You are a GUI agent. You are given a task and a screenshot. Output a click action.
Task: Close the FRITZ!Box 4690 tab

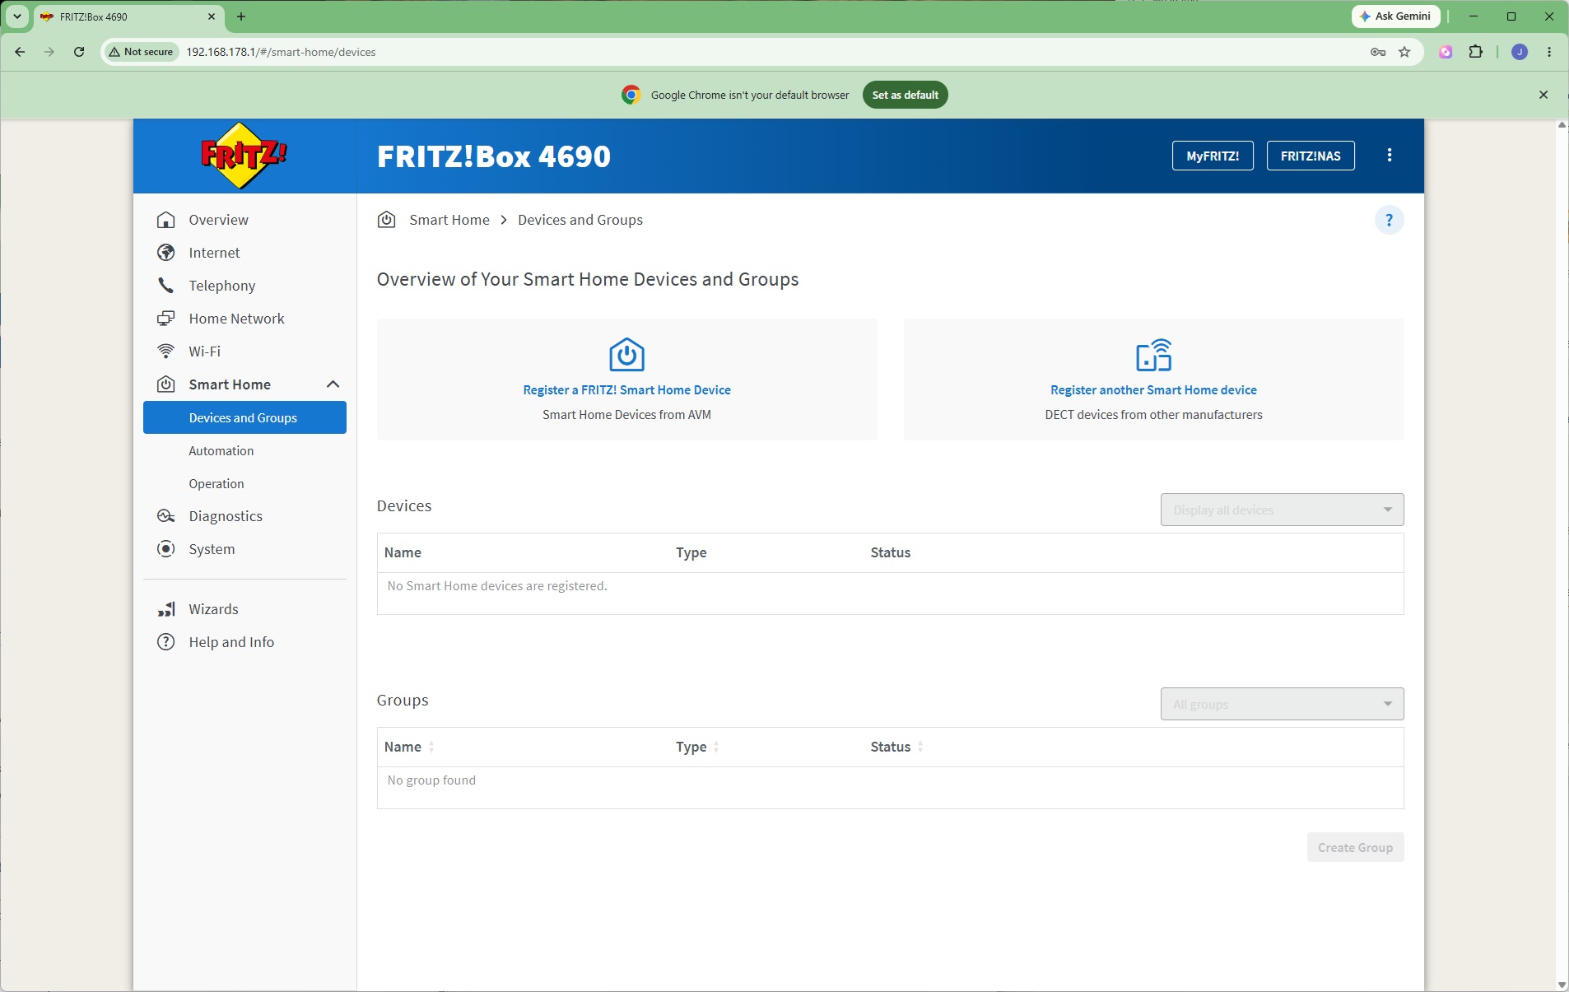(x=212, y=16)
